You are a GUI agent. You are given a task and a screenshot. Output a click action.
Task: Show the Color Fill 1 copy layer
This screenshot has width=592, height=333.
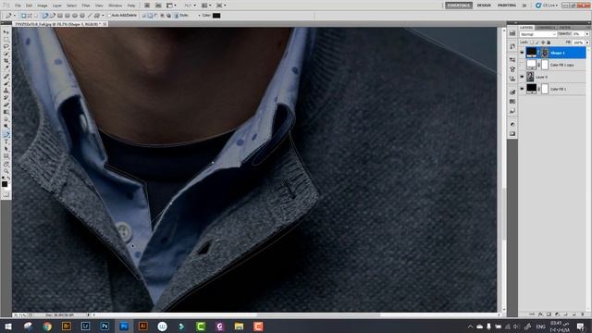[x=522, y=65]
